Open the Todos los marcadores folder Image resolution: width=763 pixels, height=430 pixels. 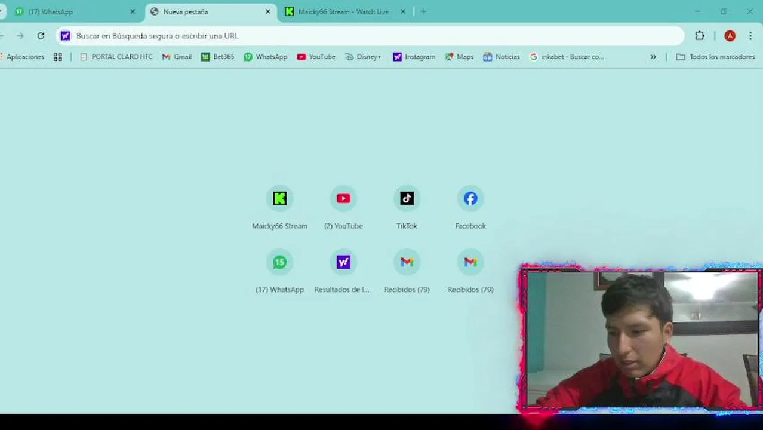(715, 57)
